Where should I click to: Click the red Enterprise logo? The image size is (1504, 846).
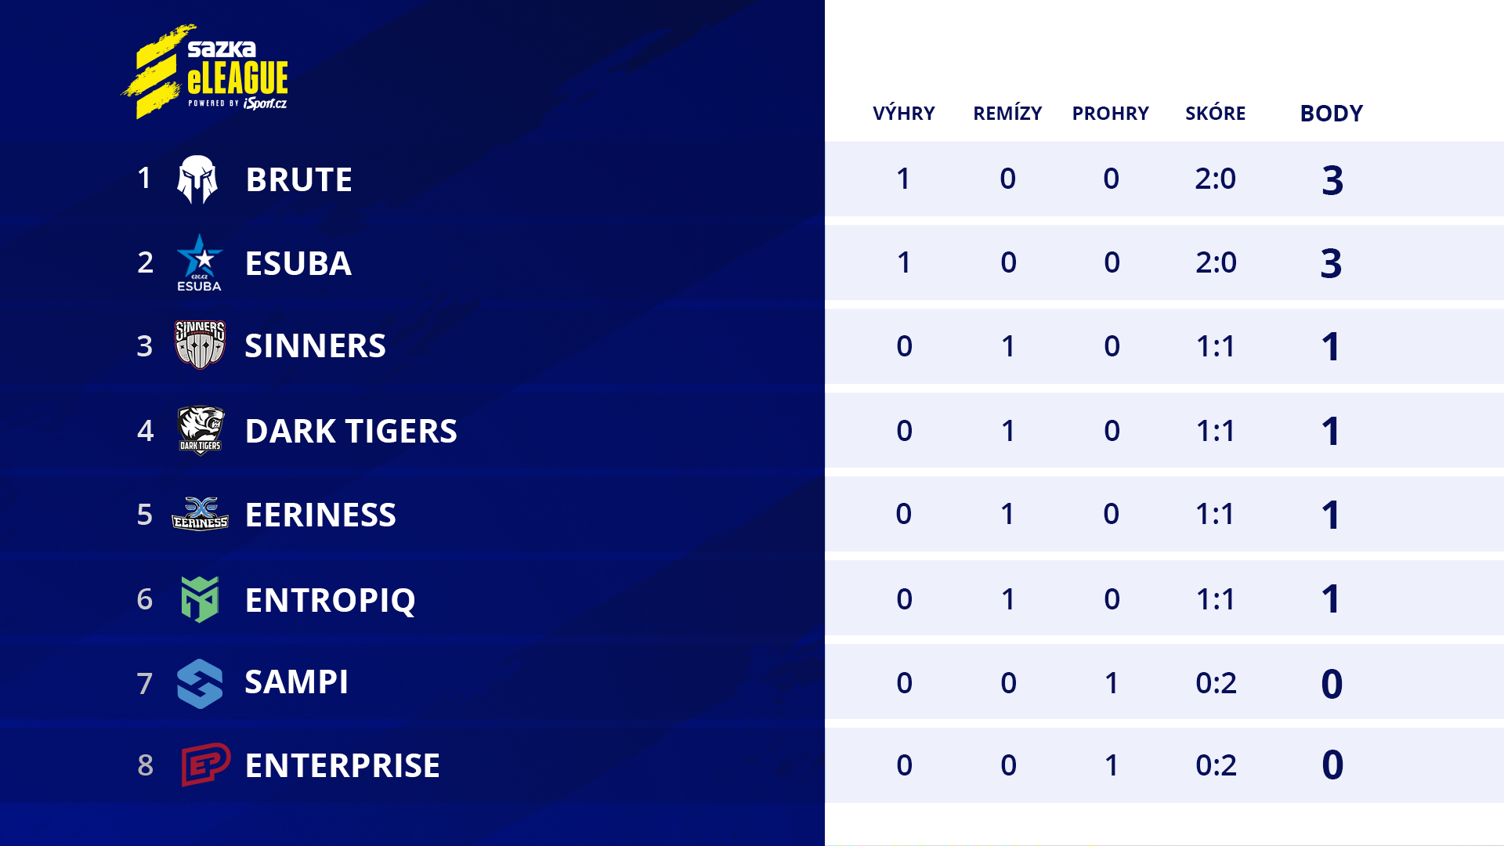click(x=205, y=765)
